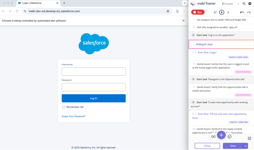Redo the trainer action
This screenshot has height=150, width=254.
coord(248,12)
